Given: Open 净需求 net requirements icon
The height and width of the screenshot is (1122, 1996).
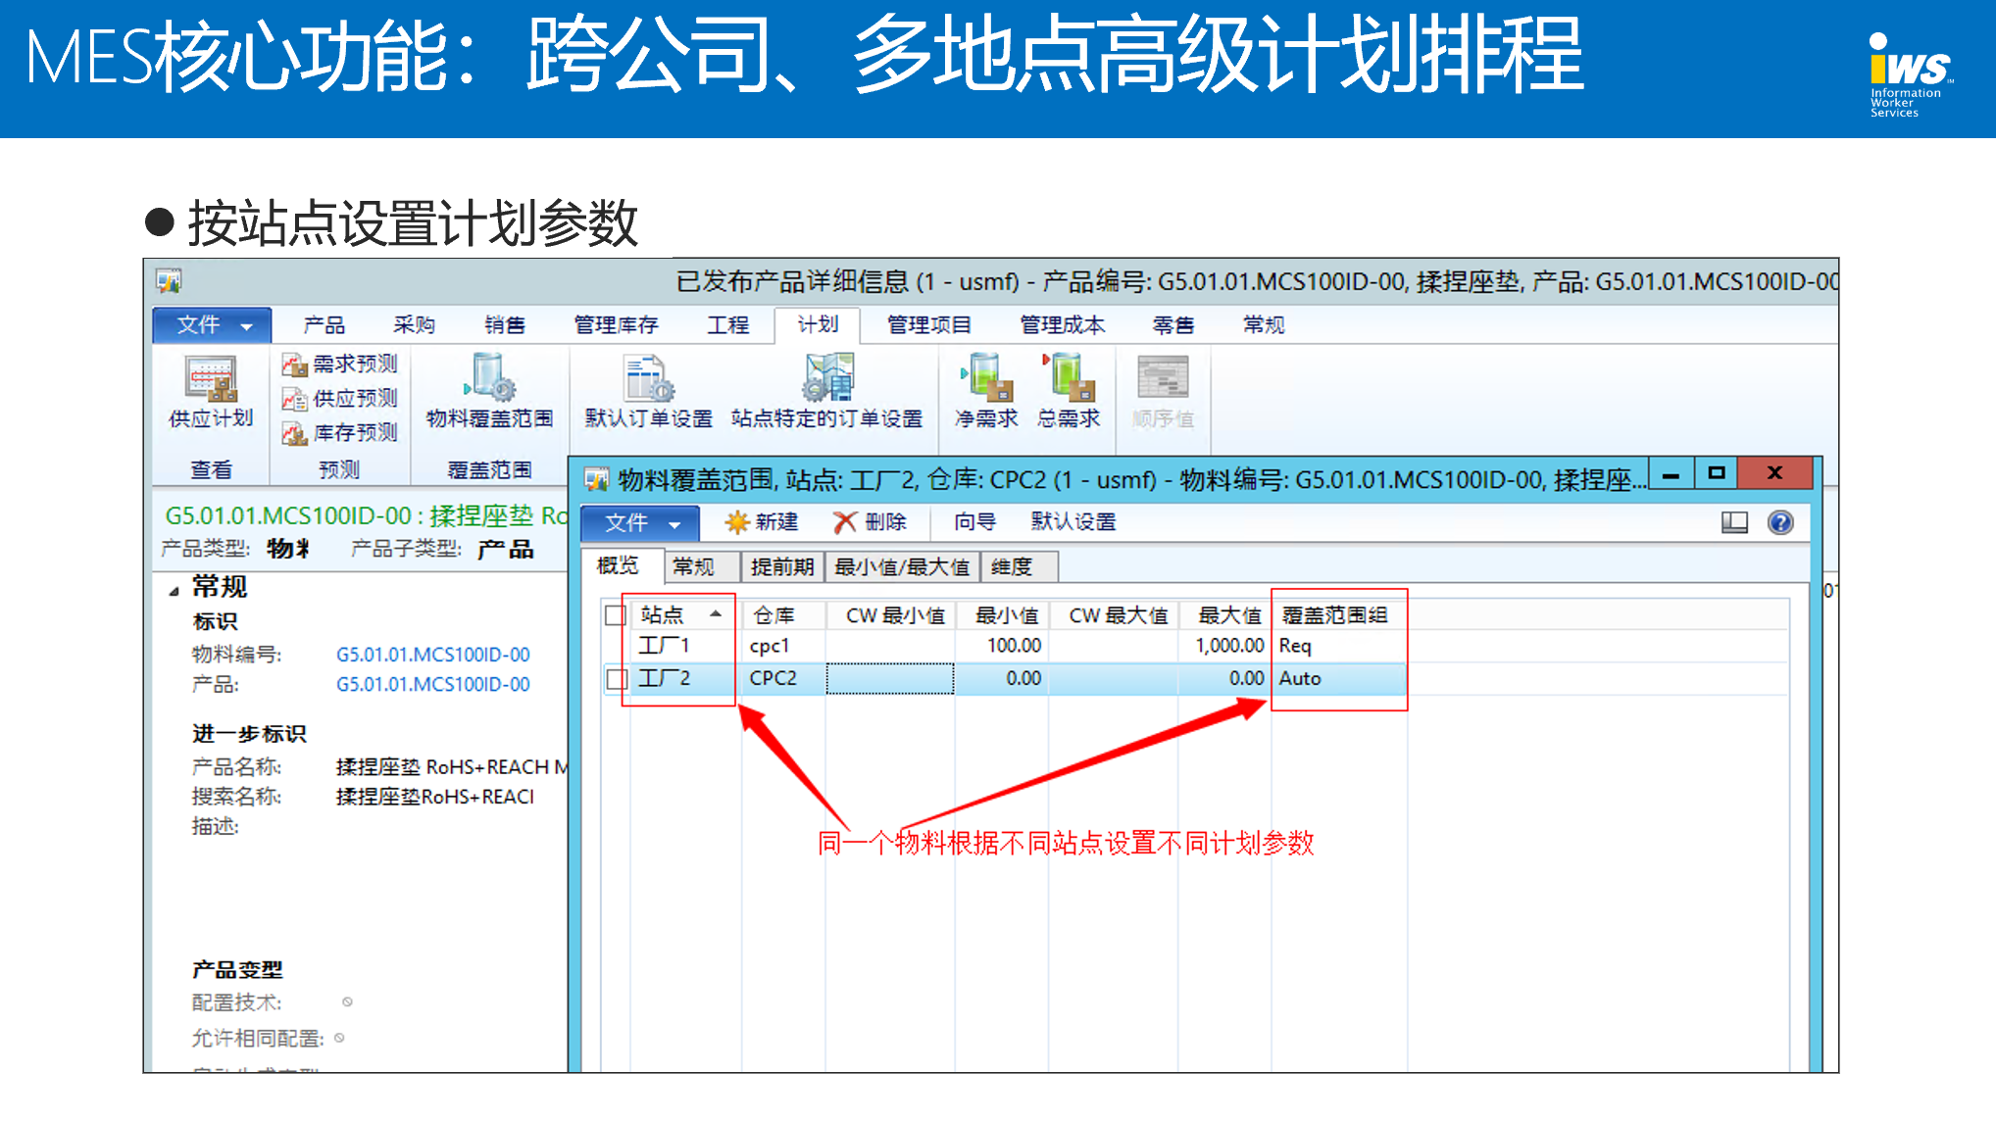Looking at the screenshot, I should 986,393.
